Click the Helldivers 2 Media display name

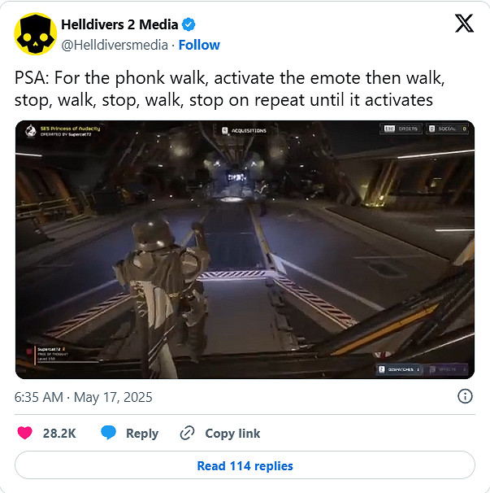coord(119,24)
